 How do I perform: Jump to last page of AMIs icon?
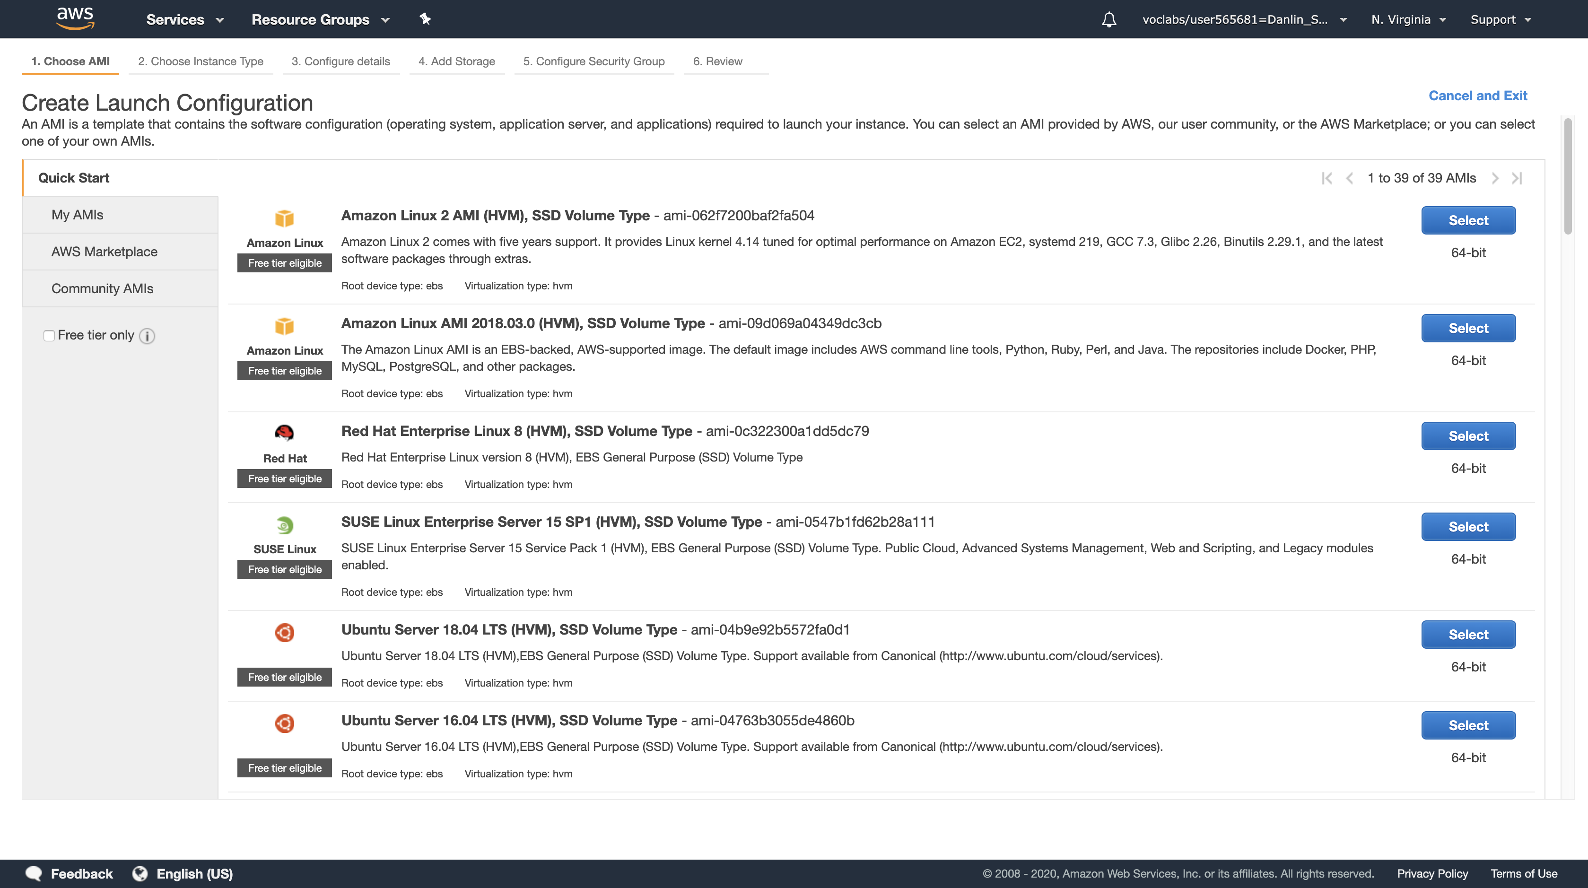[1517, 178]
